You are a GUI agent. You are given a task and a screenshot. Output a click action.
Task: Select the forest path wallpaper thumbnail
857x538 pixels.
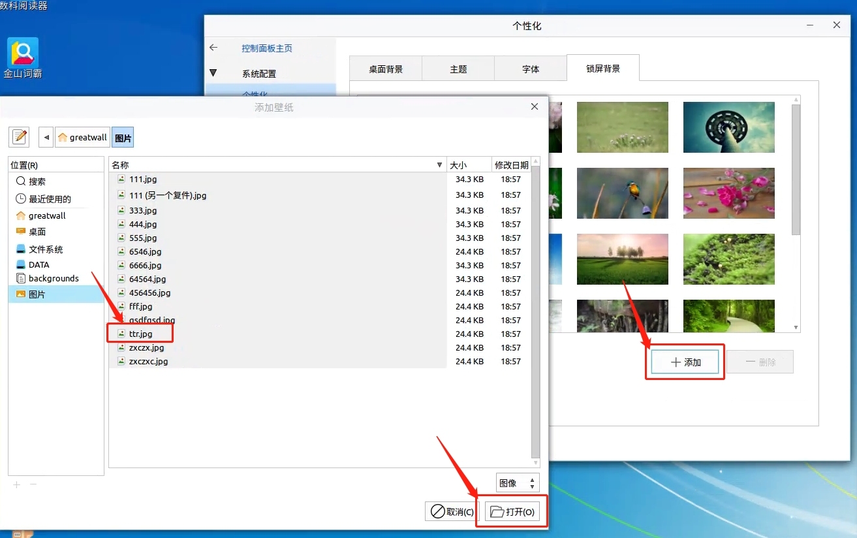tap(729, 316)
